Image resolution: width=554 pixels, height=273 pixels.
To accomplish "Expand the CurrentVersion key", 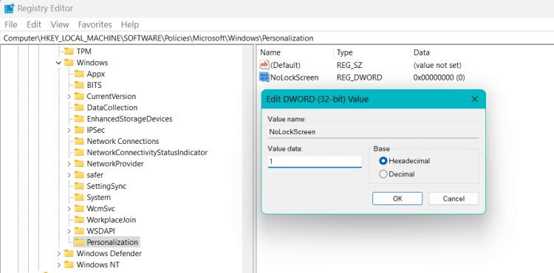I will click(x=69, y=97).
